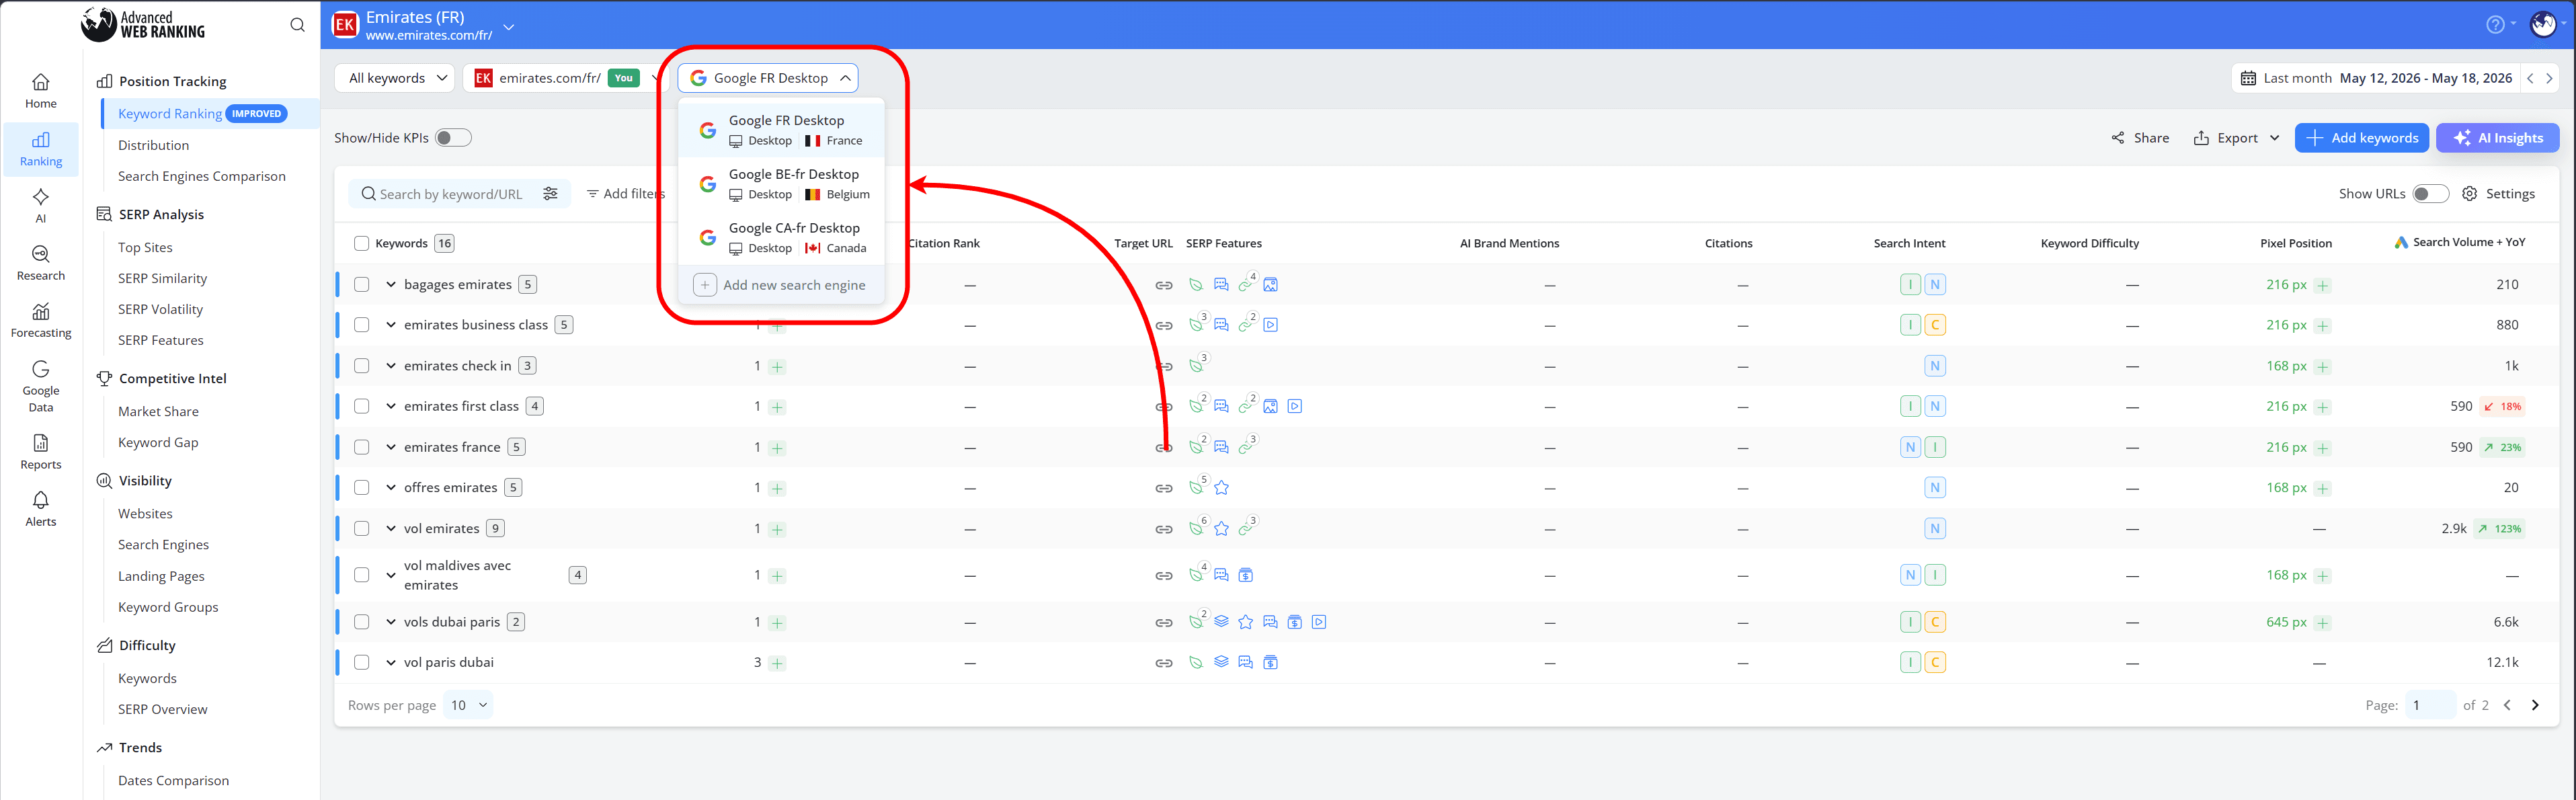Click the search magnifier beside the logo
The image size is (2576, 800).
297,25
